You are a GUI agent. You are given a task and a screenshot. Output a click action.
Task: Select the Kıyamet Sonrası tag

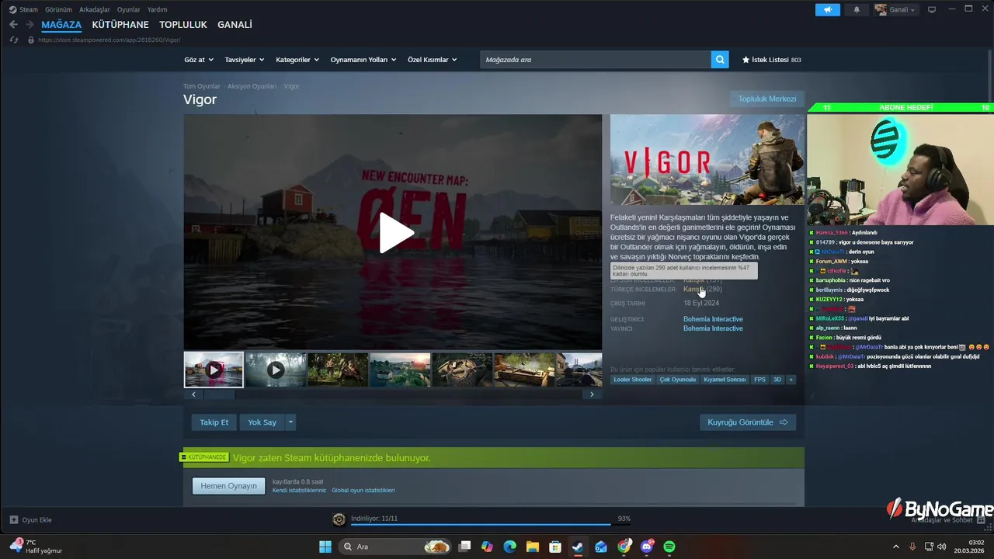click(x=725, y=380)
